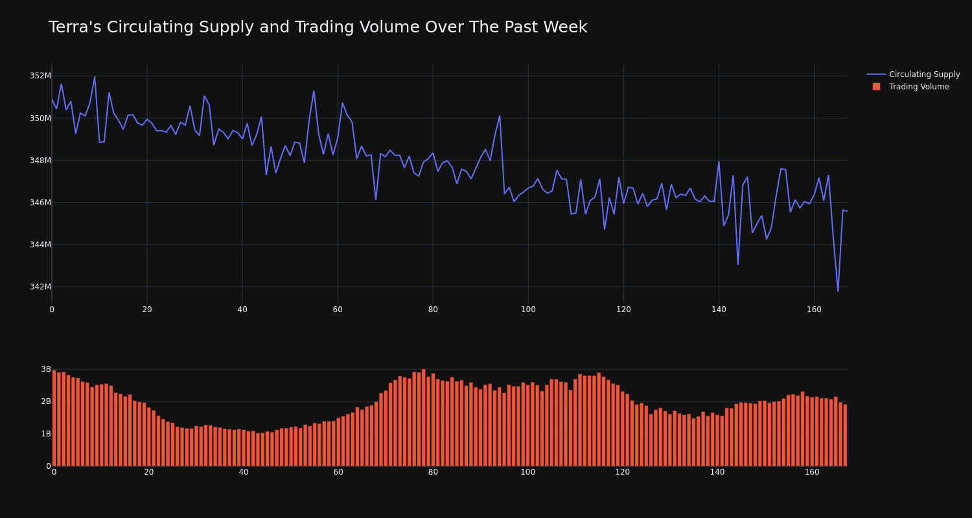Click x-axis label 120 under volume chart
972x518 pixels.
point(623,472)
